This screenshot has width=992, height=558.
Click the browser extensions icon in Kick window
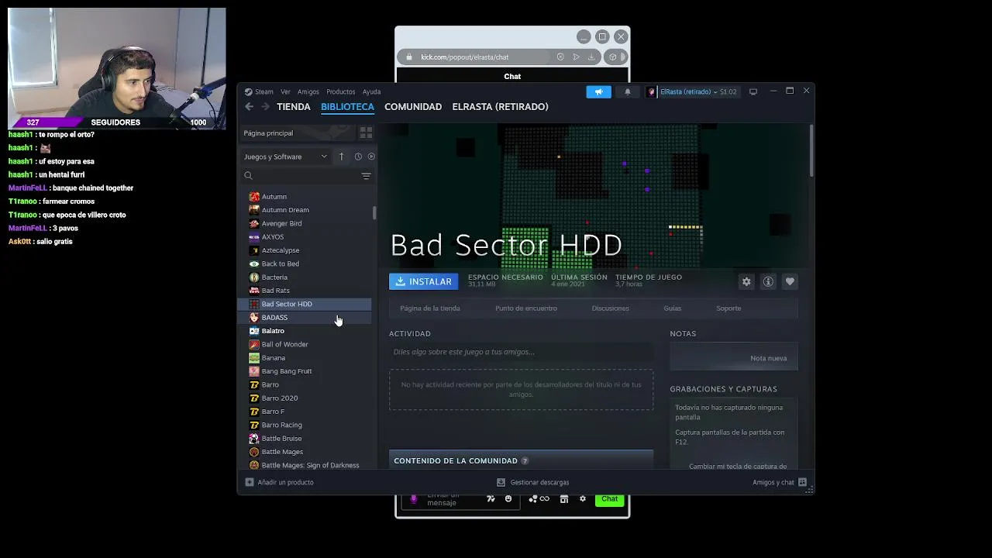coord(613,57)
